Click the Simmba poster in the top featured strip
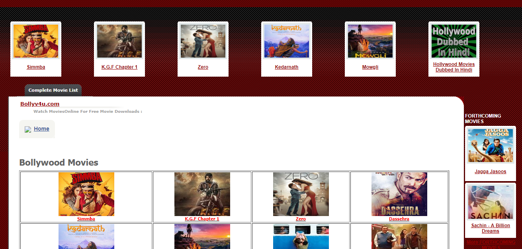Image resolution: width=522 pixels, height=249 pixels. click(36, 41)
